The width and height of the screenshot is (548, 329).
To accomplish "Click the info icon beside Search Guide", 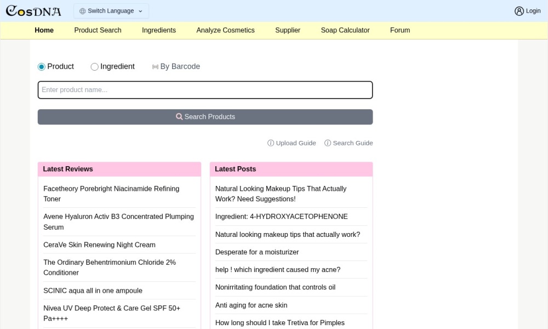I will click(x=328, y=143).
